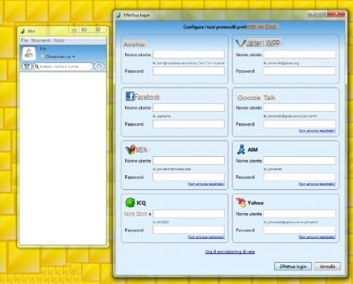353x284 pixels.
Task: Focus the Jabber/XMPP Nome utente field
Action: click(x=300, y=54)
